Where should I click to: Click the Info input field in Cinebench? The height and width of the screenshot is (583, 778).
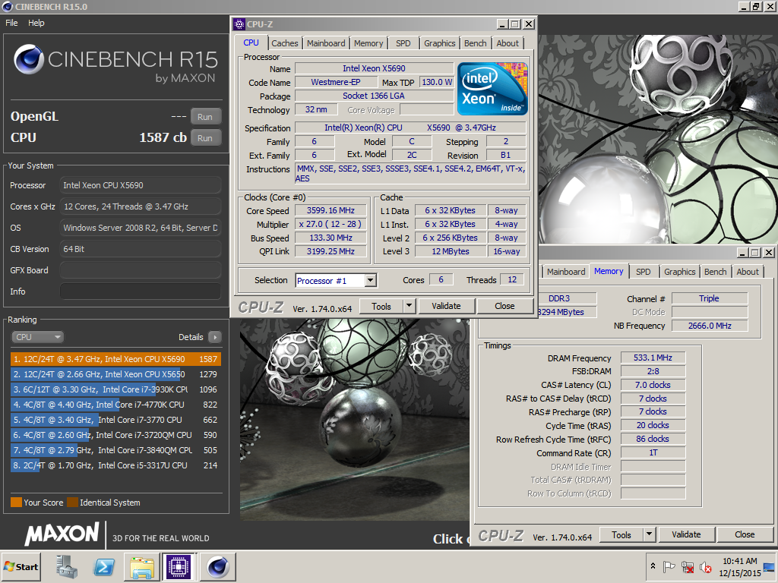click(141, 291)
